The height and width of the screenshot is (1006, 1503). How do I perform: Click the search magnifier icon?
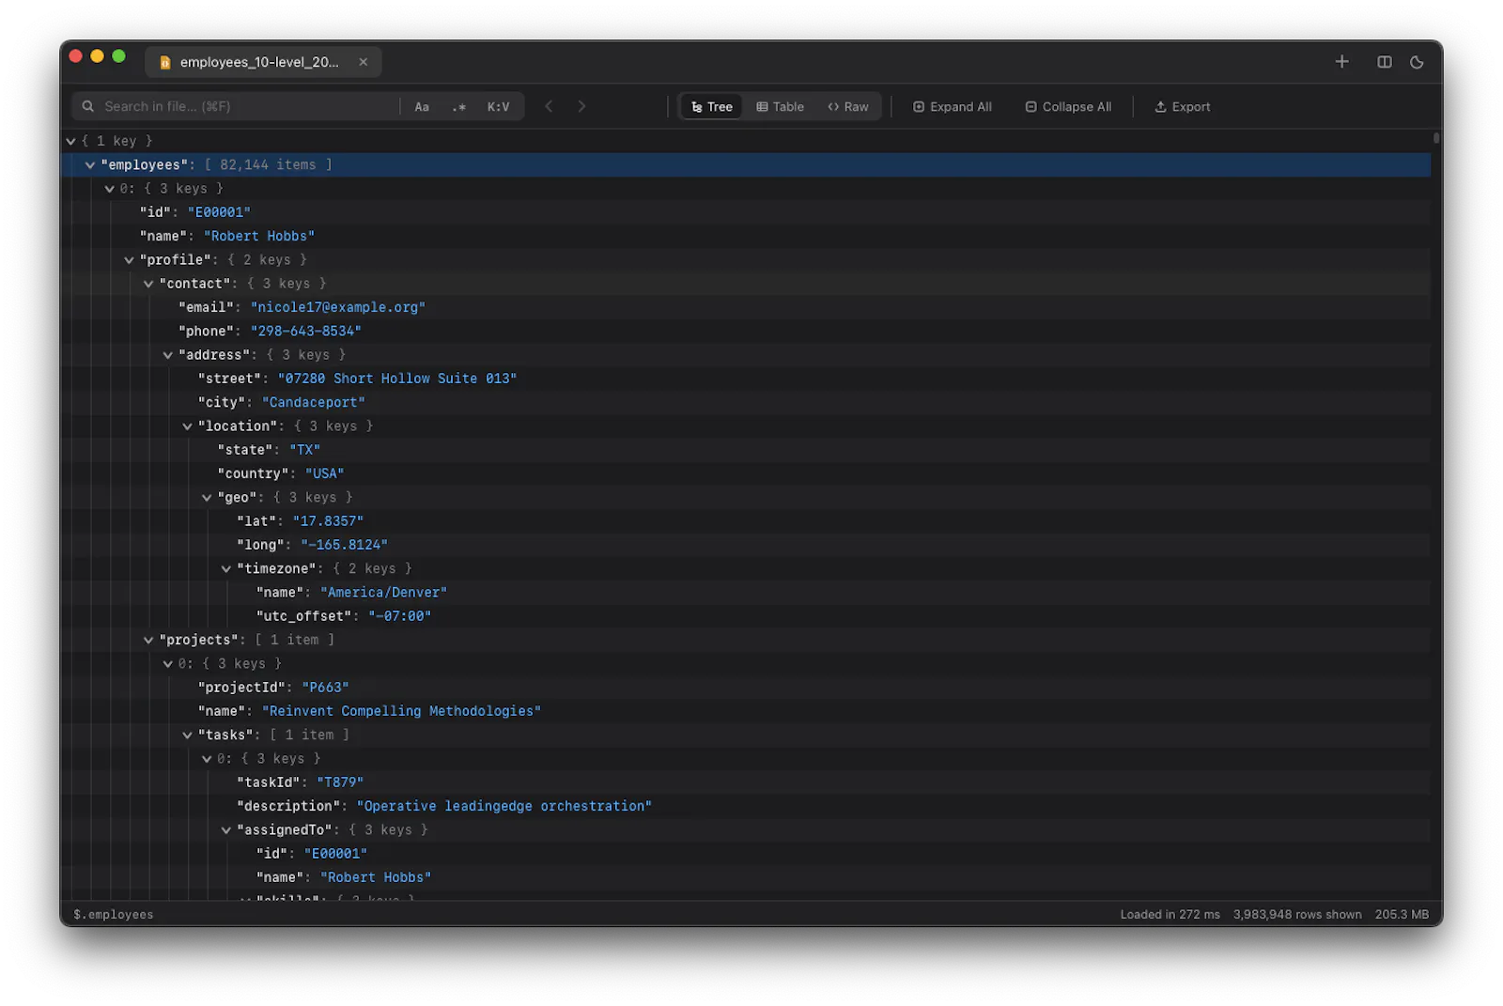(87, 106)
